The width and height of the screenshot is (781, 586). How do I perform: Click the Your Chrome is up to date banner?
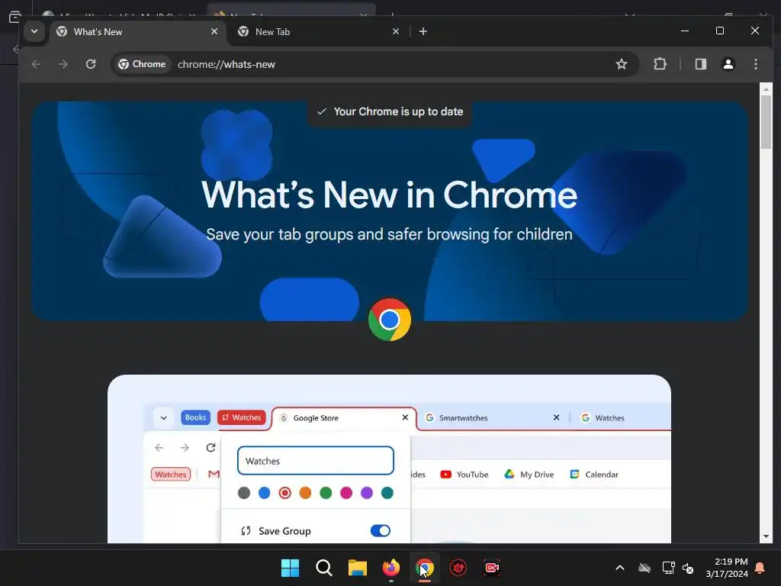point(390,111)
